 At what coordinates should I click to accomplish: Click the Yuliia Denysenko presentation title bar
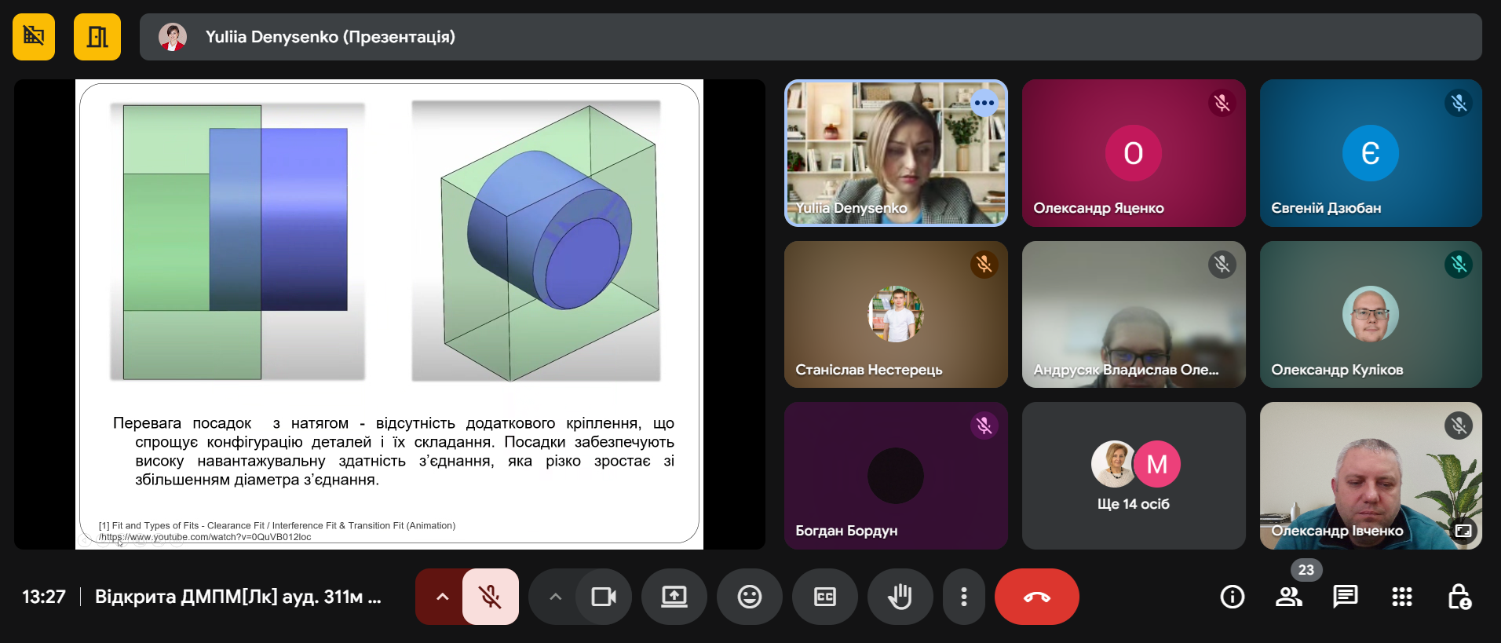[x=810, y=37]
